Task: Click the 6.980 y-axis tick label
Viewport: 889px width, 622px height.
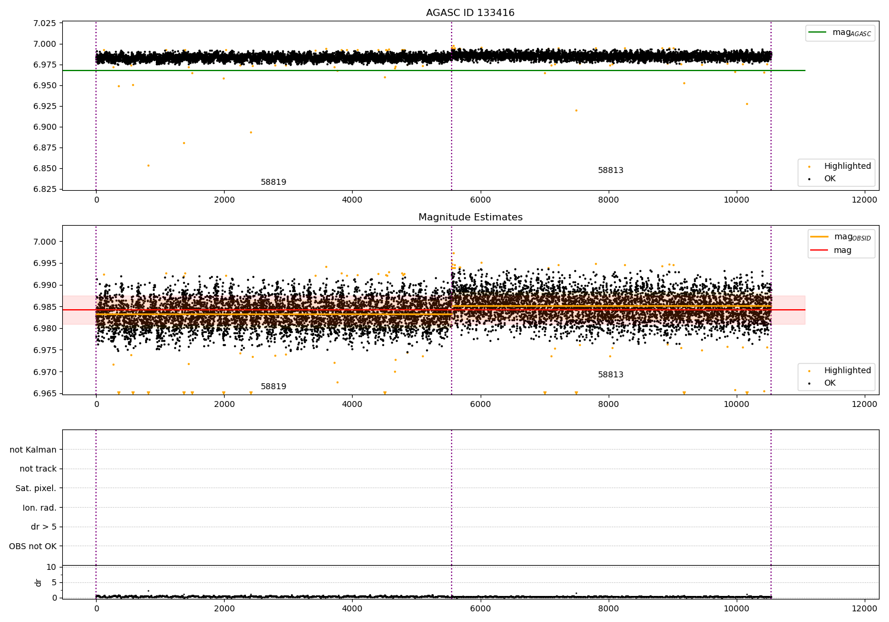Action: [x=44, y=328]
